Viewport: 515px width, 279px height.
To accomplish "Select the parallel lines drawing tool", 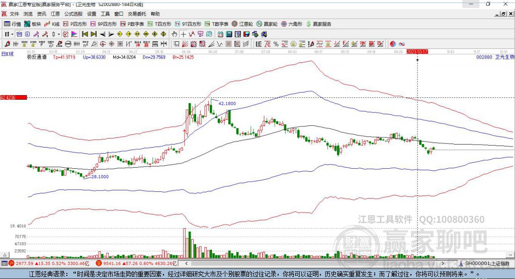I will pos(246,44).
